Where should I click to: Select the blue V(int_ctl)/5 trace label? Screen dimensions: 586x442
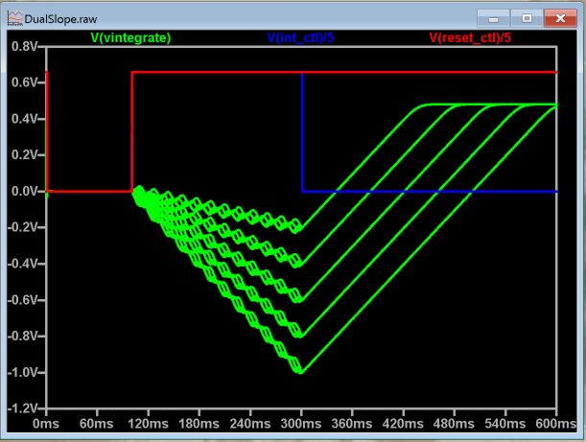point(300,37)
